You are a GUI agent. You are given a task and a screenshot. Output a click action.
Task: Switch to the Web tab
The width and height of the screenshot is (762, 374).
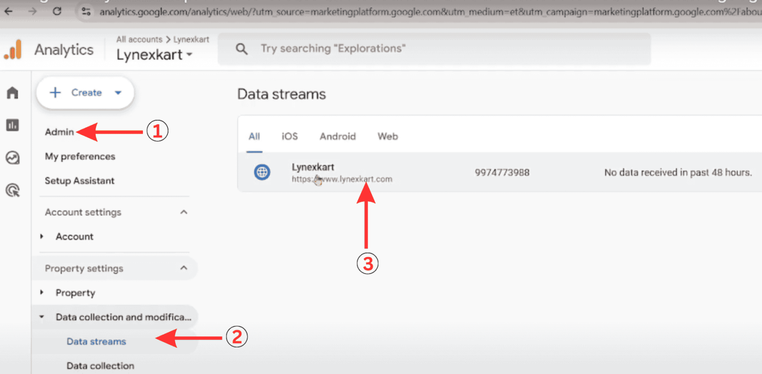pos(388,137)
